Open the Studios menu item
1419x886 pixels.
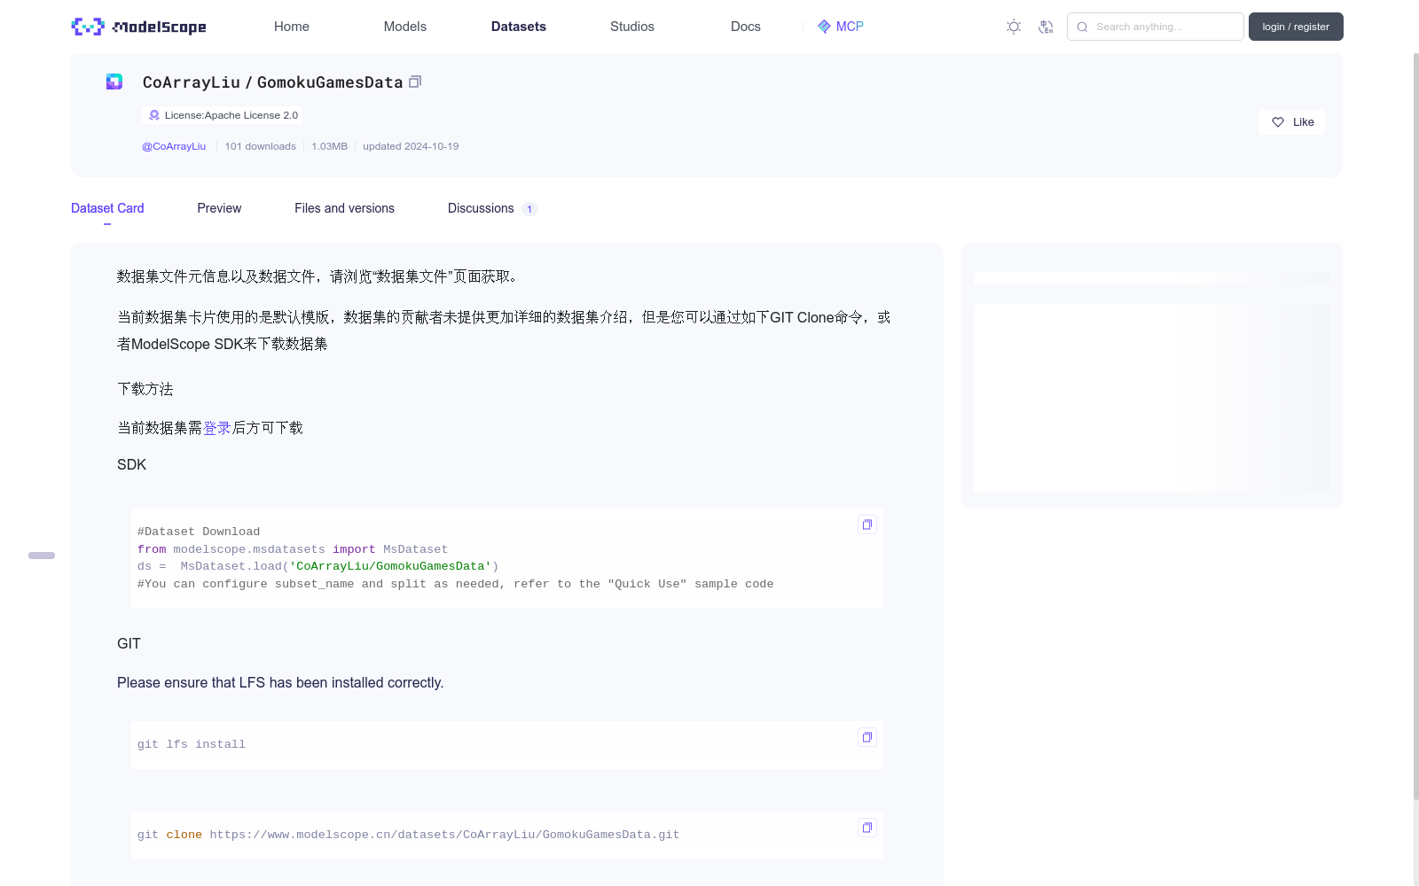click(x=632, y=27)
